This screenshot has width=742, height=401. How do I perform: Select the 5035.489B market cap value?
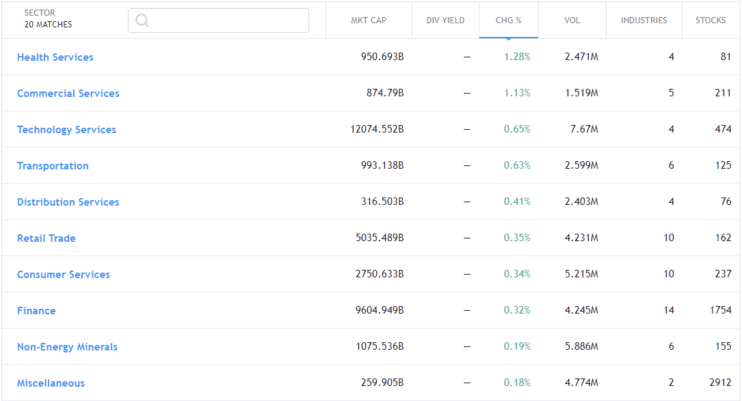click(380, 237)
